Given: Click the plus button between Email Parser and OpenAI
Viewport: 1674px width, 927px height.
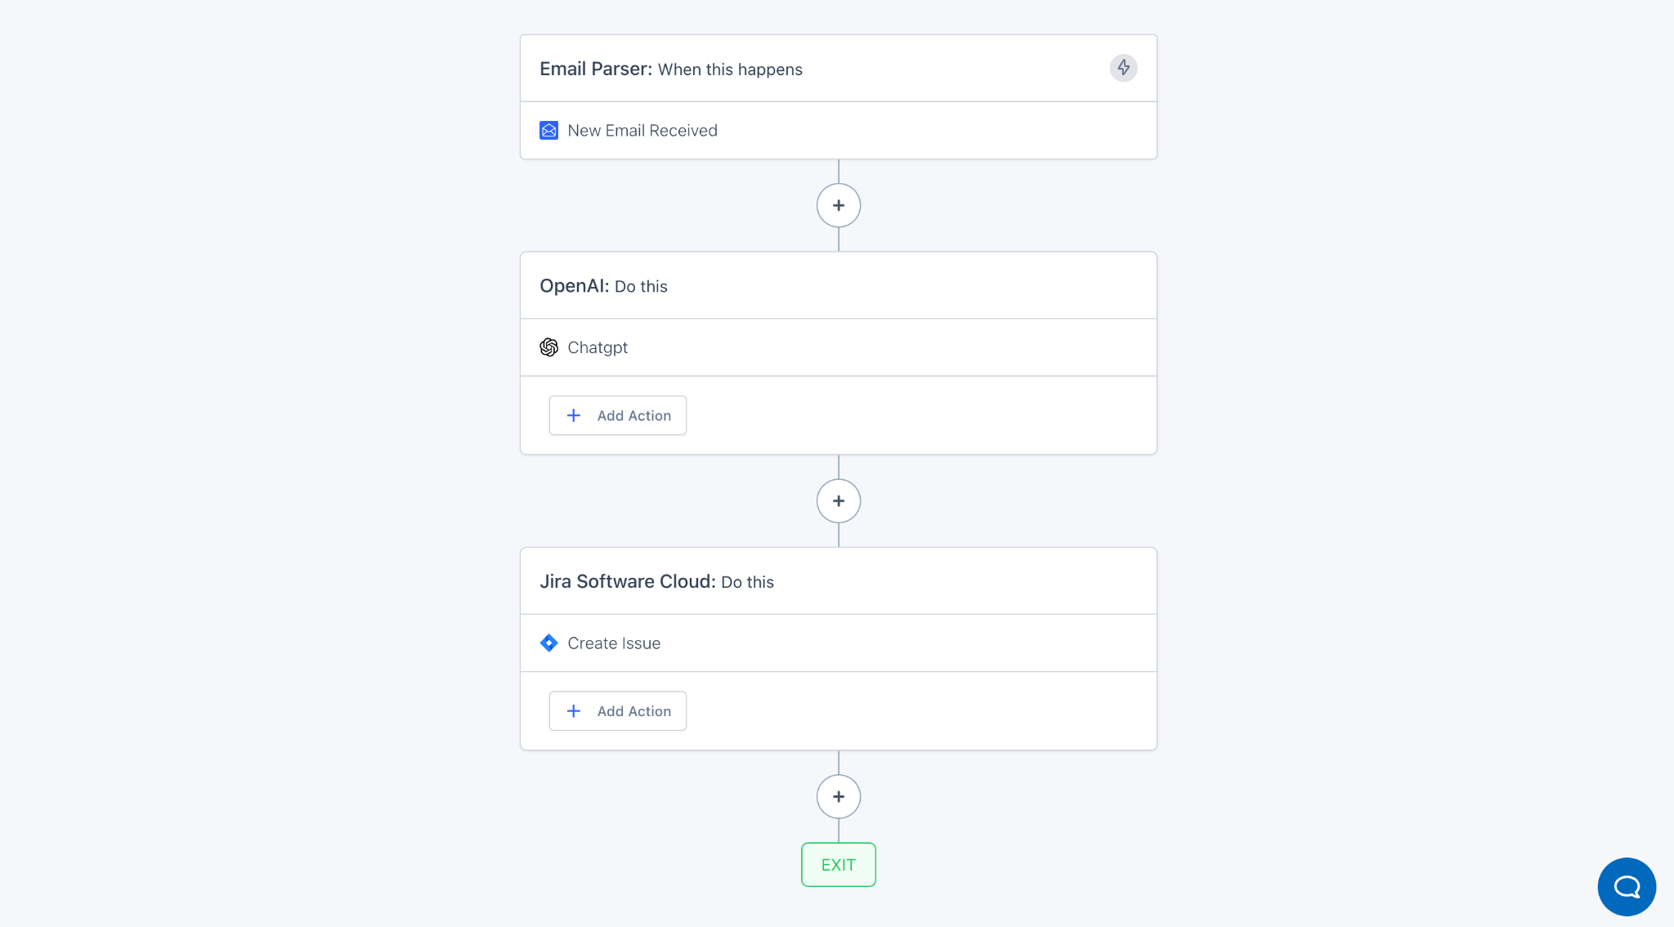Looking at the screenshot, I should click(x=838, y=205).
